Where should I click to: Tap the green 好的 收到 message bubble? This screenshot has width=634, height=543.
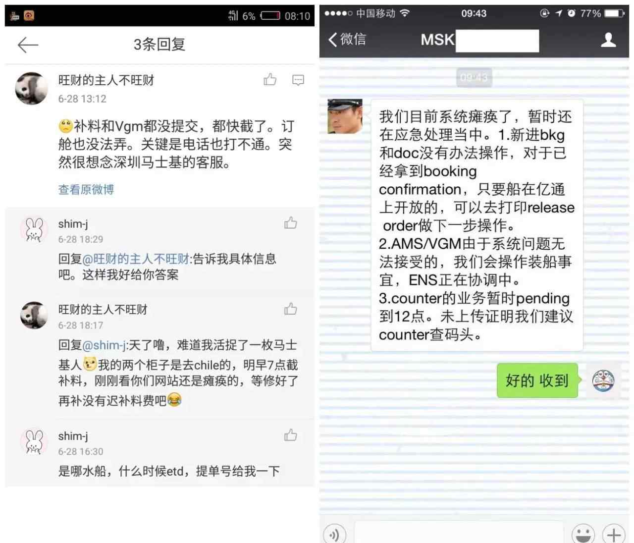537,380
